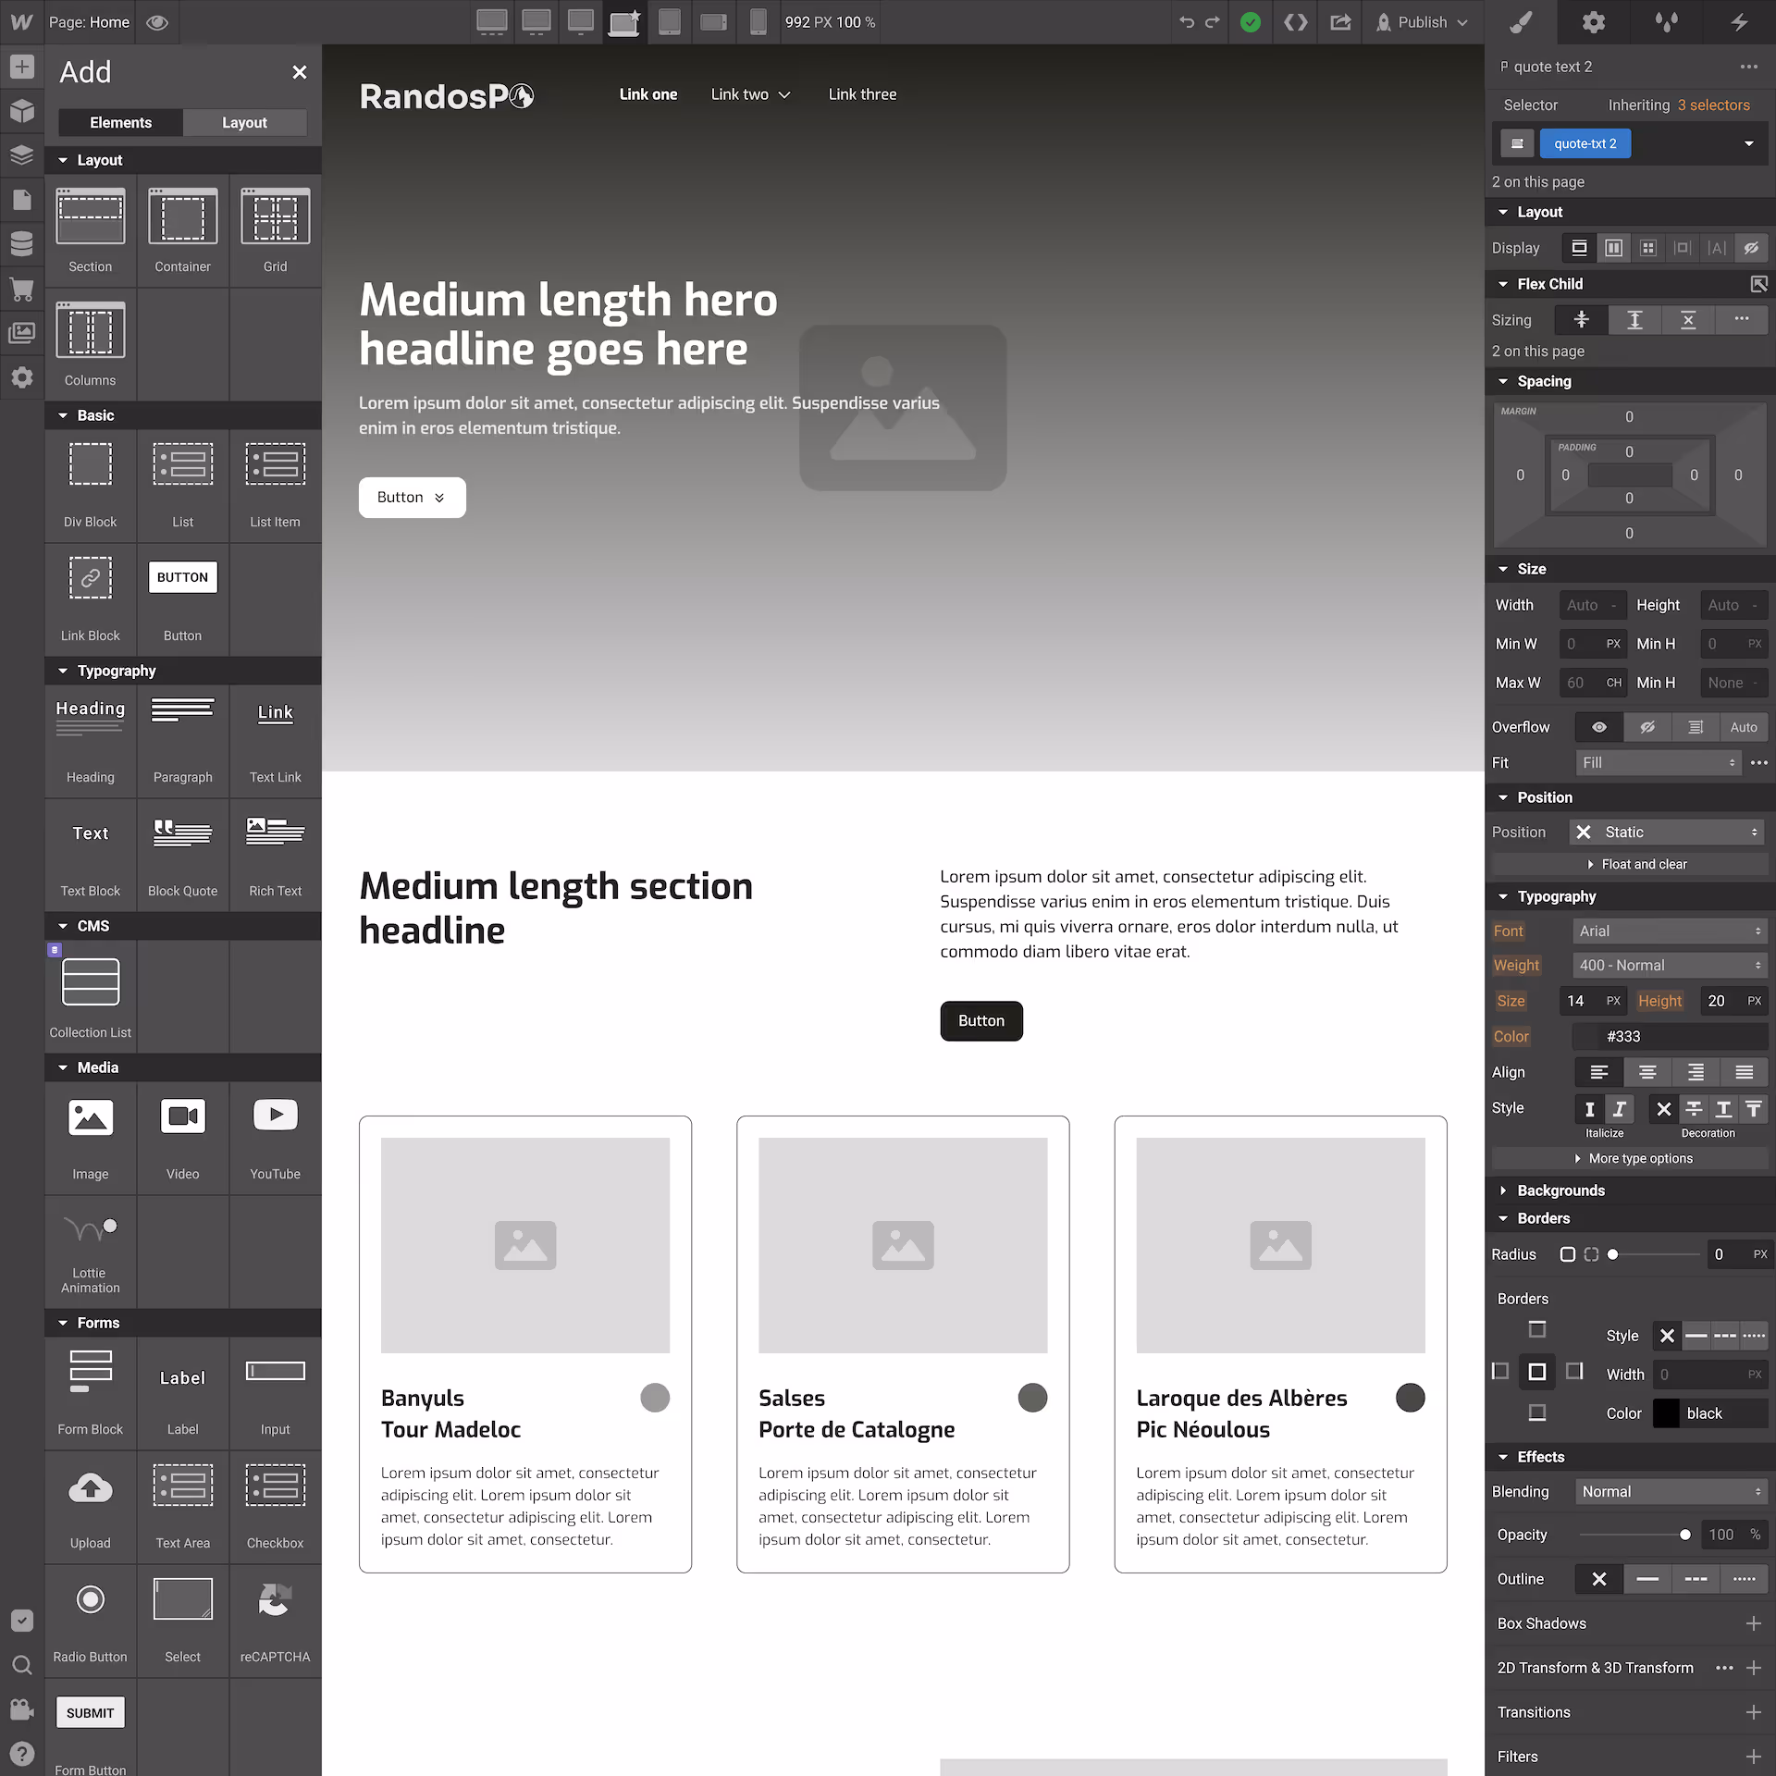The width and height of the screenshot is (1776, 1776).
Task: Open the Ecommerce cart panel
Action: click(22, 290)
